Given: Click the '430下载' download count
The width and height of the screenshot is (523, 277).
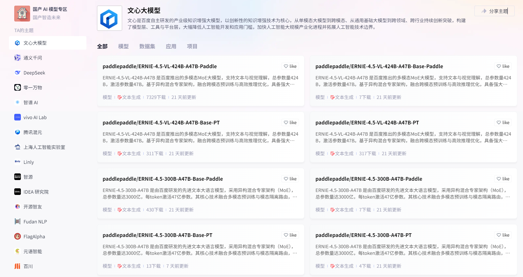Looking at the screenshot, I should (x=155, y=210).
